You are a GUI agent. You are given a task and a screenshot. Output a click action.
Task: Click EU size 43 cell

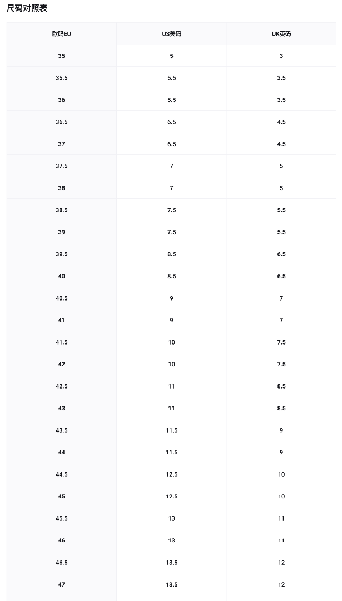click(62, 408)
